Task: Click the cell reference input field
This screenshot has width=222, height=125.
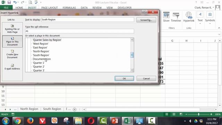Action: [x=79, y=31]
